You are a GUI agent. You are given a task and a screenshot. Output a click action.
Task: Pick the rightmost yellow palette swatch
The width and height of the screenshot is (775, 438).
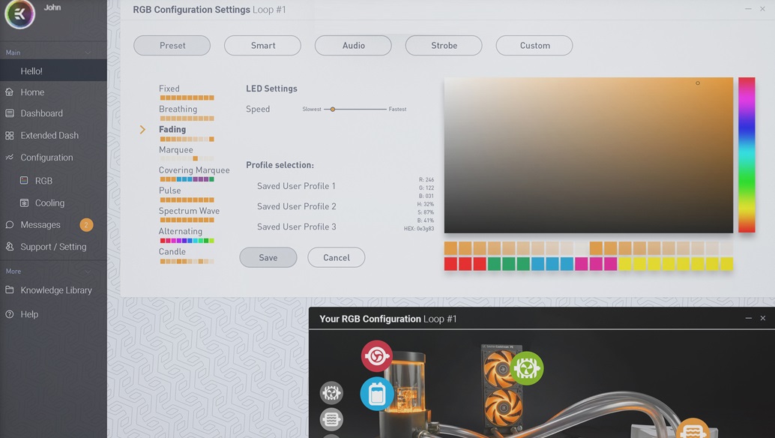pos(726,263)
